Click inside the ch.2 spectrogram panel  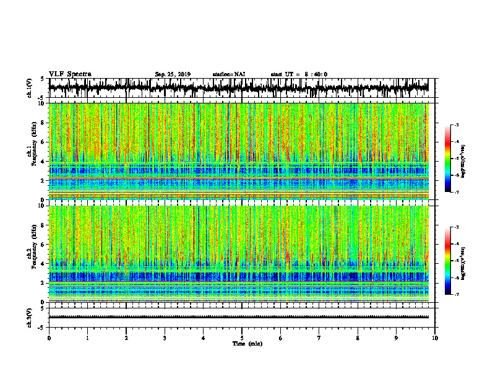tap(239, 254)
